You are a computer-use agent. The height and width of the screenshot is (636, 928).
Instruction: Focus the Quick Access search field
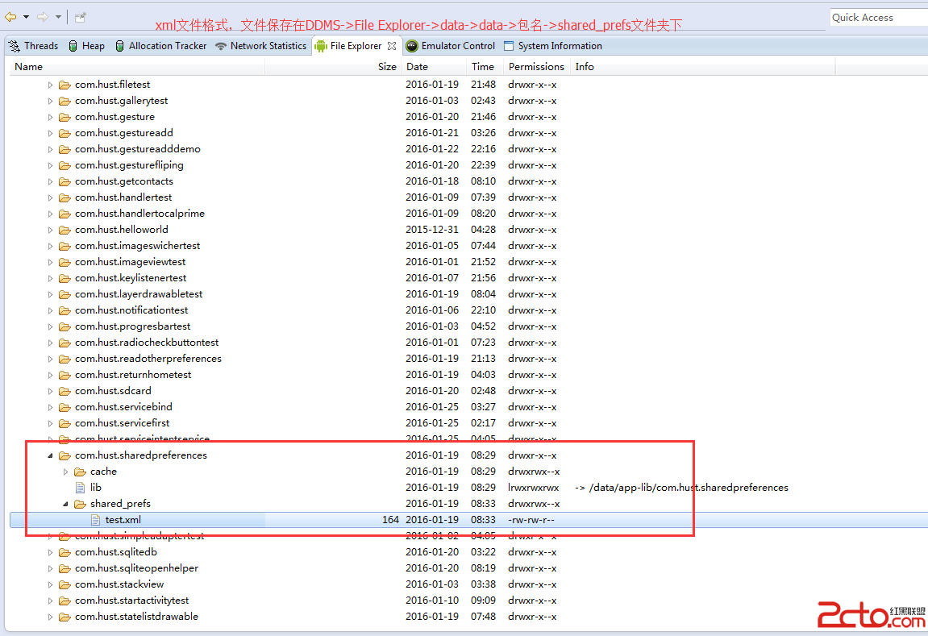pyautogui.click(x=879, y=17)
